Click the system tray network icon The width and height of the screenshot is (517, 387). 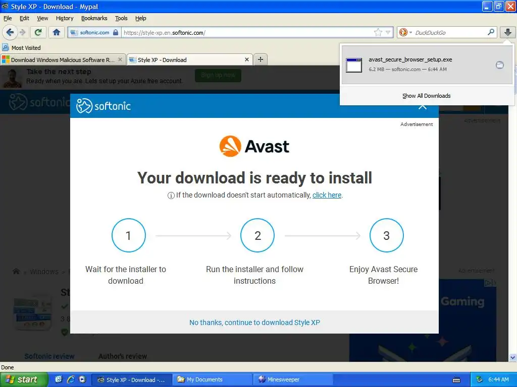[480, 379]
